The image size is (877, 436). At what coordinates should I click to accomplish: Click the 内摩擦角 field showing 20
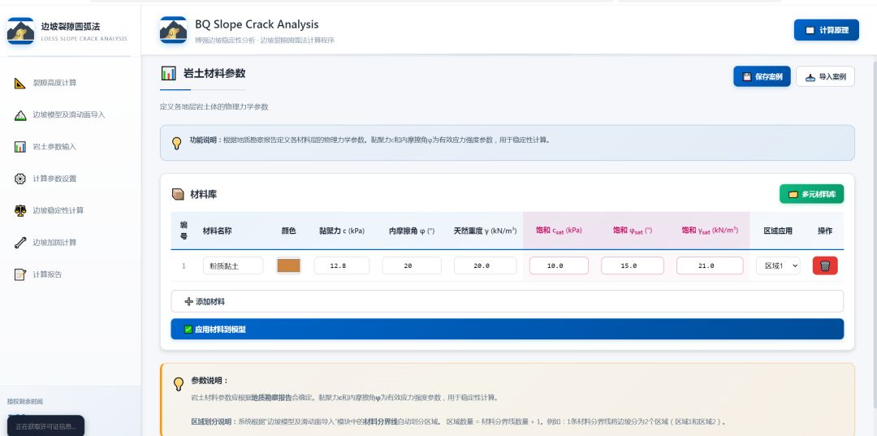coord(412,265)
